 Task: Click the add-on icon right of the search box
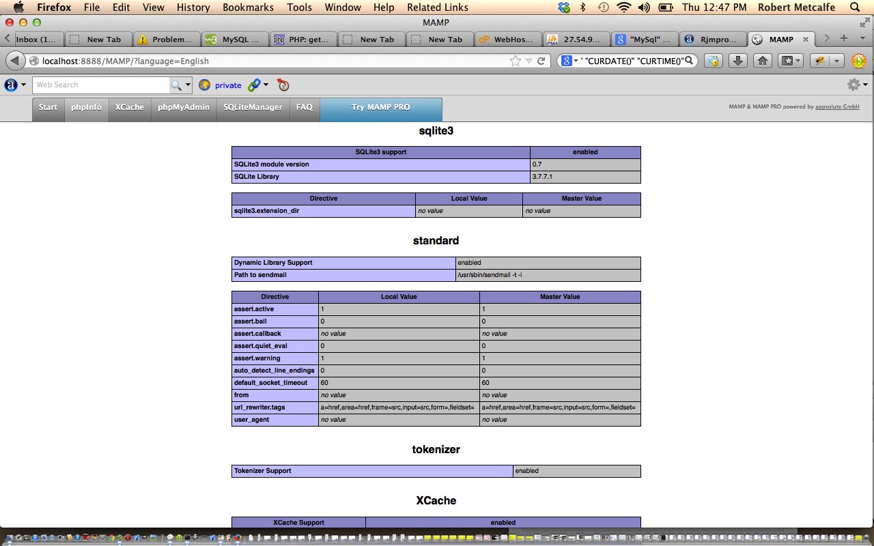(714, 61)
